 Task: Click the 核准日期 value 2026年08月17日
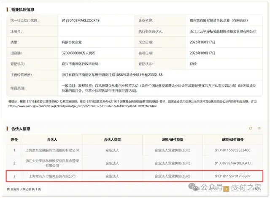coord(202,53)
